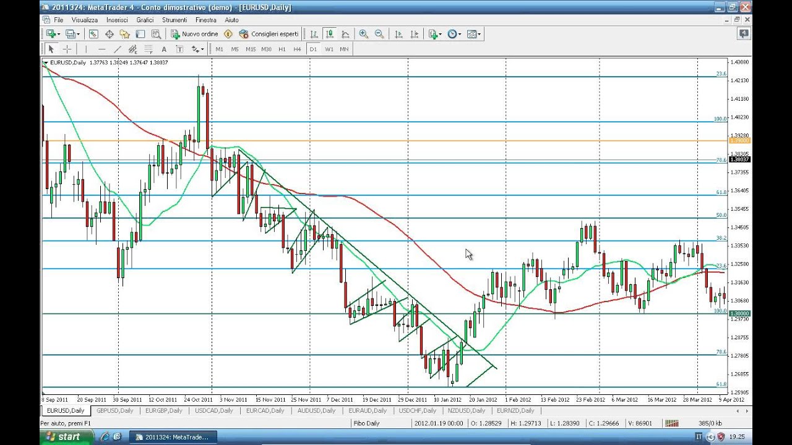The width and height of the screenshot is (792, 445).
Task: Select the Fibonacci retracement tool
Action: tap(148, 49)
